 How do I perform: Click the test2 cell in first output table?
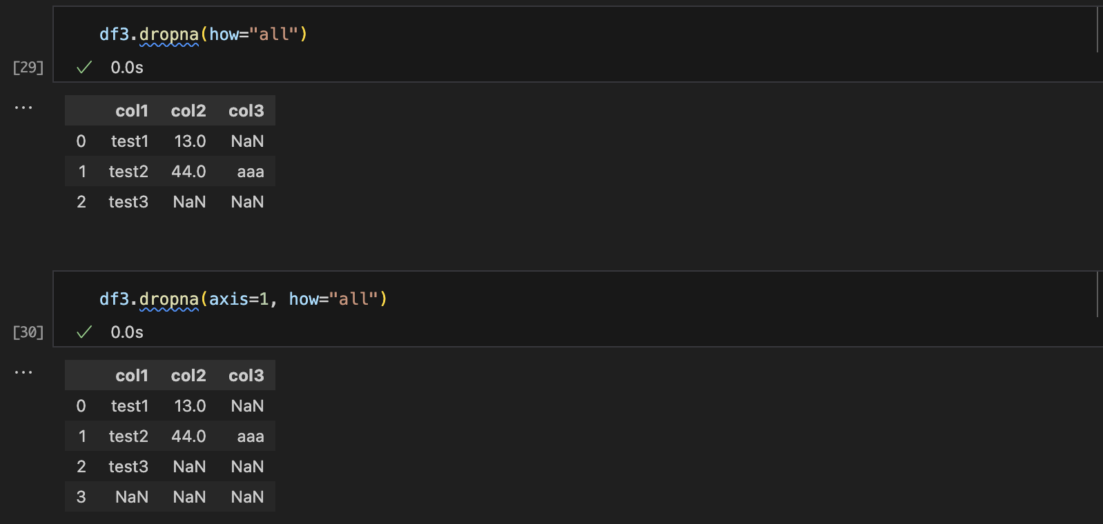tap(128, 172)
